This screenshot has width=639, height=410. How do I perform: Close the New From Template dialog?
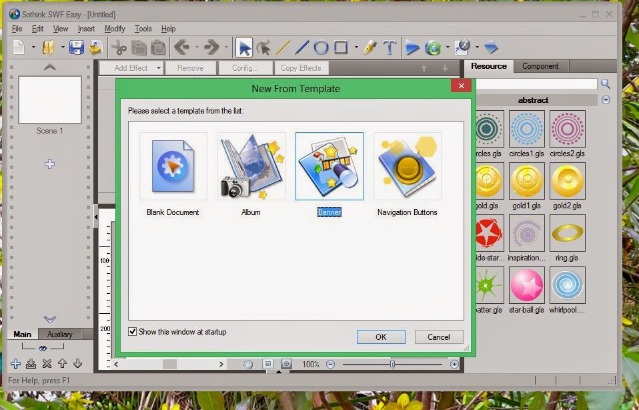coord(462,85)
